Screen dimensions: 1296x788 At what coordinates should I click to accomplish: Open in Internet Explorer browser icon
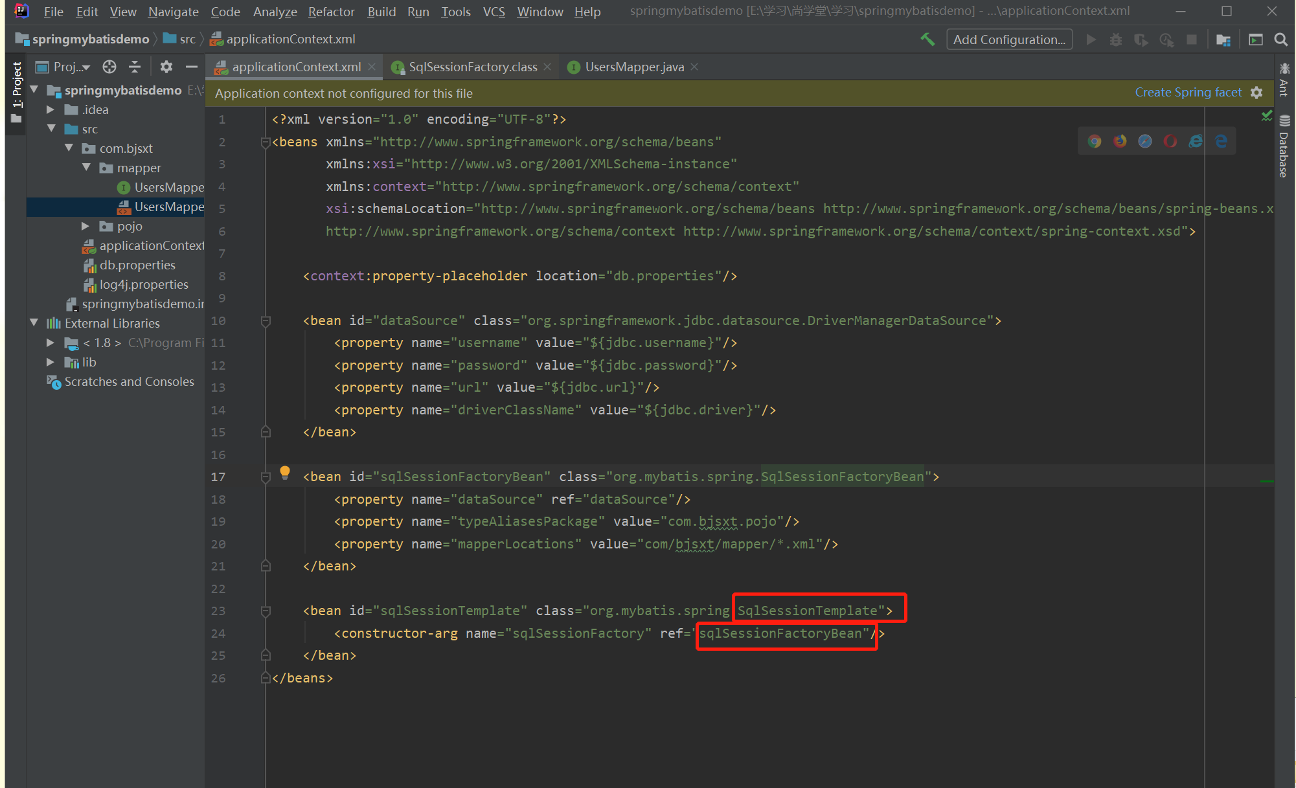point(1196,141)
